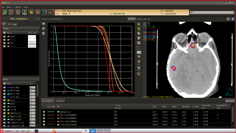Open the Line Type selector for SRS trial
This screenshot has width=236, height=133.
32,43
